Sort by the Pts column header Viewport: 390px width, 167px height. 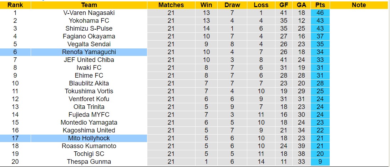pos(320,5)
